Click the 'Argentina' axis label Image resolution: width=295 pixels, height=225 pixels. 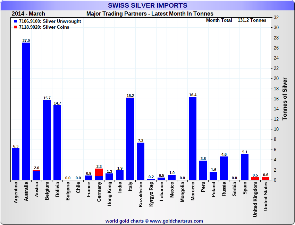coord(16,192)
